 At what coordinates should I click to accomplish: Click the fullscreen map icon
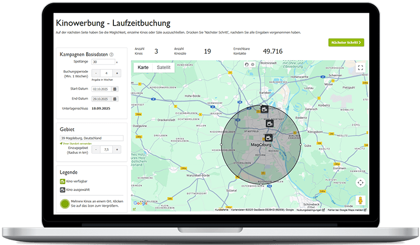(x=360, y=68)
